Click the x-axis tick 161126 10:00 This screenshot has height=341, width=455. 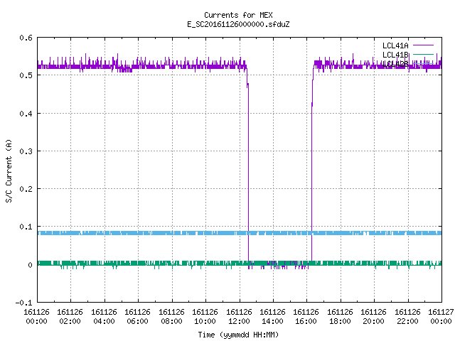click(205, 317)
